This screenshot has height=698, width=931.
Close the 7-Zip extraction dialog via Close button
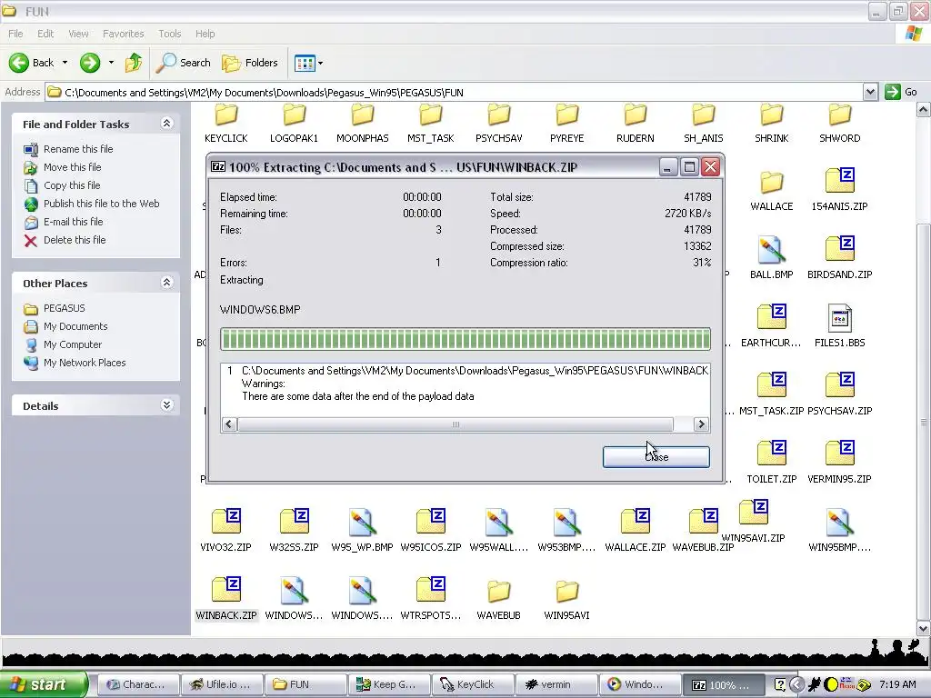656,456
